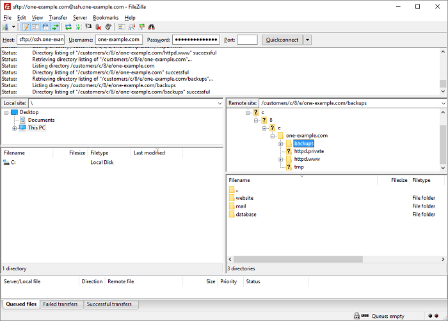Click the encryption lock status bar icon
The image size is (448, 321).
(x=357, y=316)
